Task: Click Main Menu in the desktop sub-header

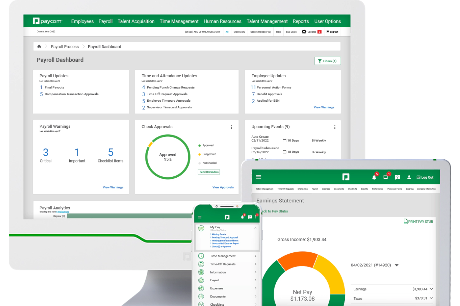Action: coord(239,32)
